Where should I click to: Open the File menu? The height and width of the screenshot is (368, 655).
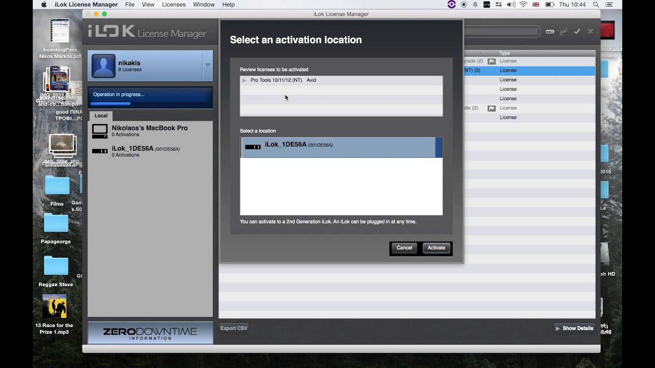129,5
